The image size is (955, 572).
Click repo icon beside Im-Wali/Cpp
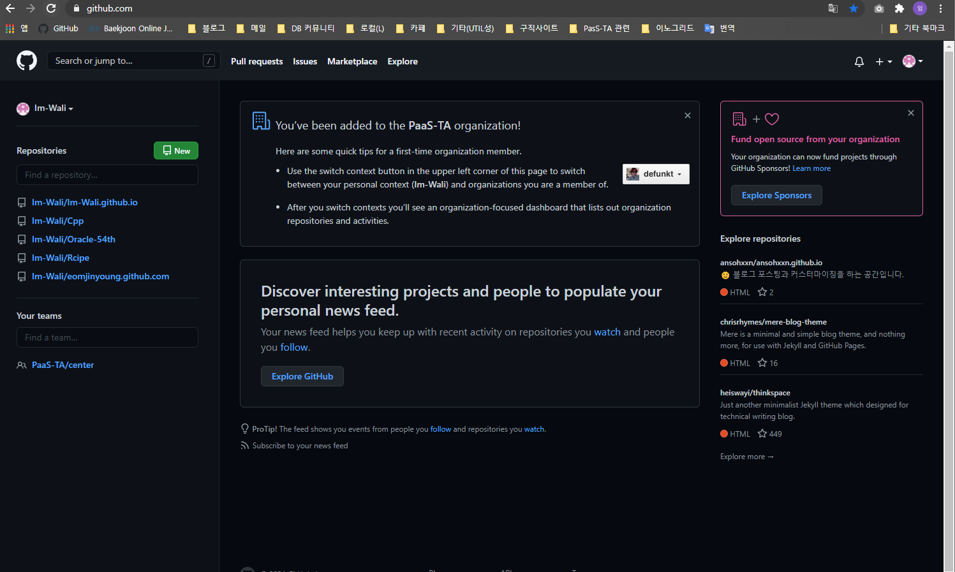[22, 221]
